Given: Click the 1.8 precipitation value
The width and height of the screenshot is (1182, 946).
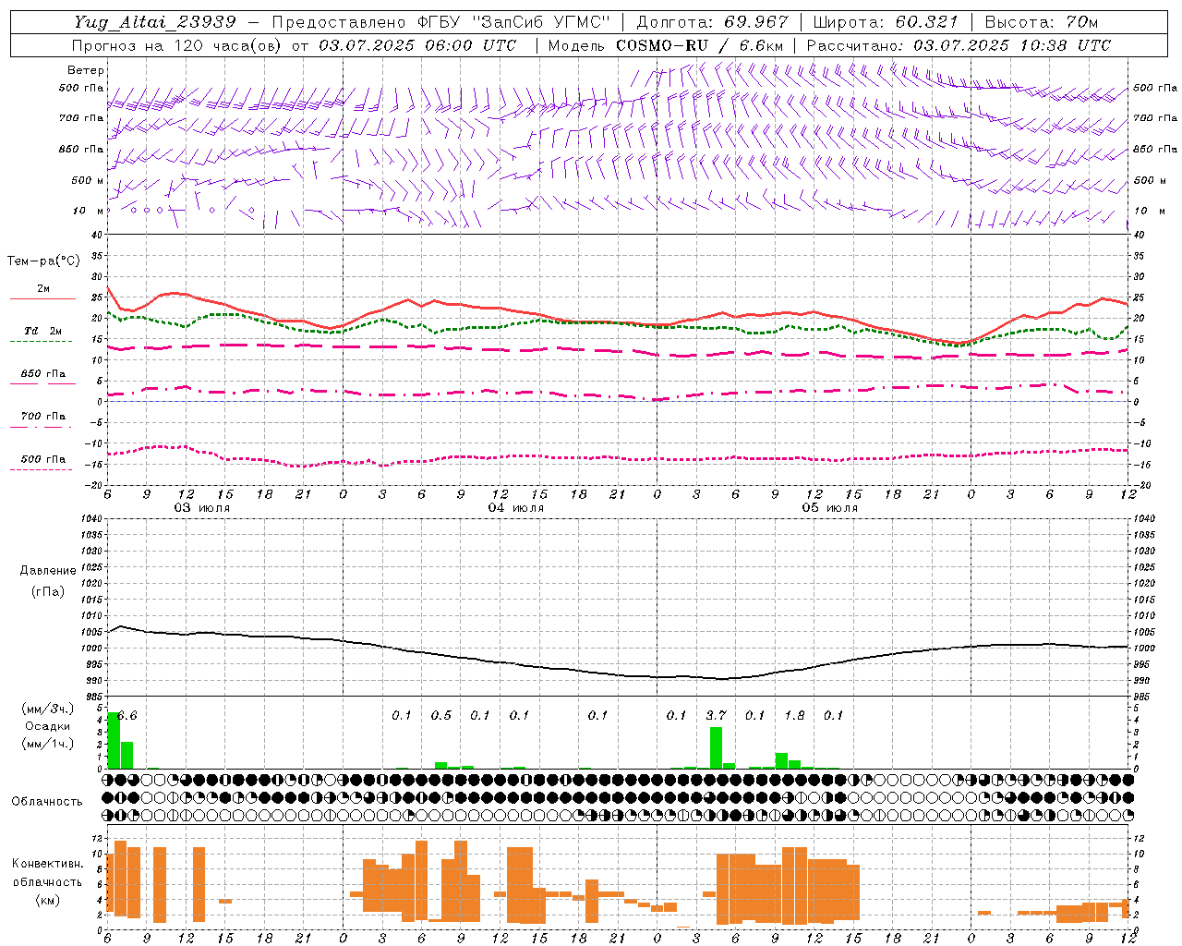Looking at the screenshot, I should tap(794, 716).
